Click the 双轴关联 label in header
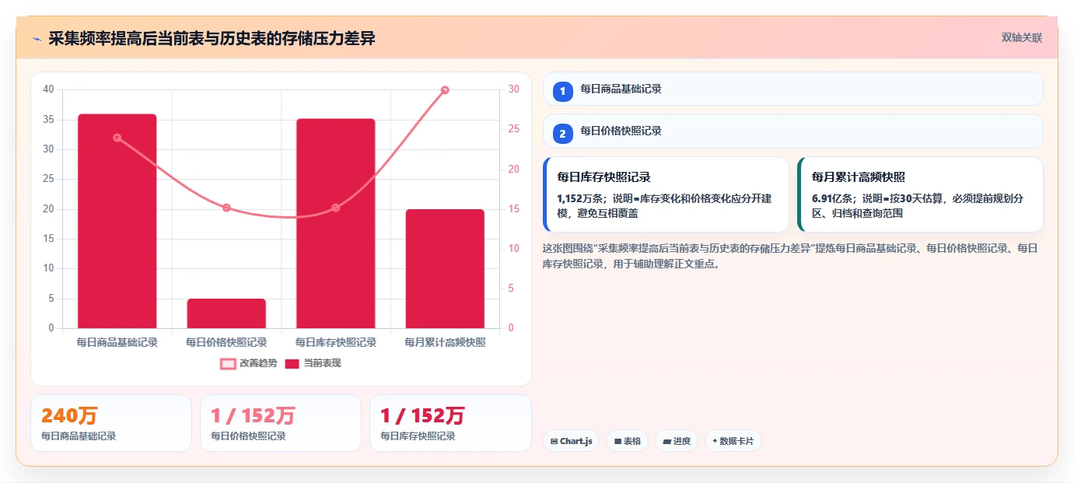This screenshot has height=483, width=1074. [x=1021, y=37]
